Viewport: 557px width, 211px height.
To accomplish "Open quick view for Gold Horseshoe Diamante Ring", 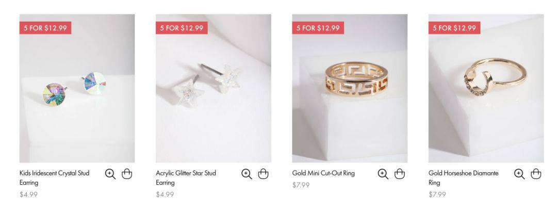I will [519, 174].
